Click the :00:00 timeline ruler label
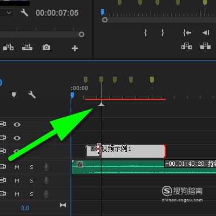Image resolution: width=216 pixels, height=216 pixels. tap(79, 88)
